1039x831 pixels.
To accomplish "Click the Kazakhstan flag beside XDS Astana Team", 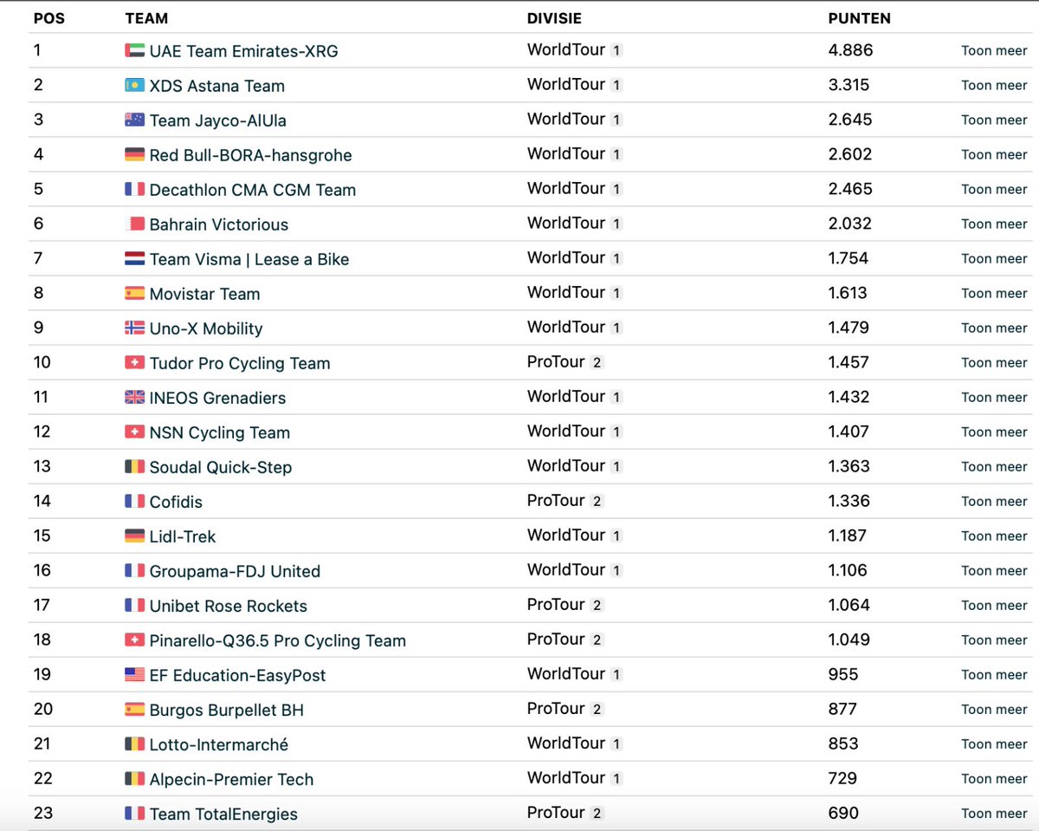I will [134, 85].
